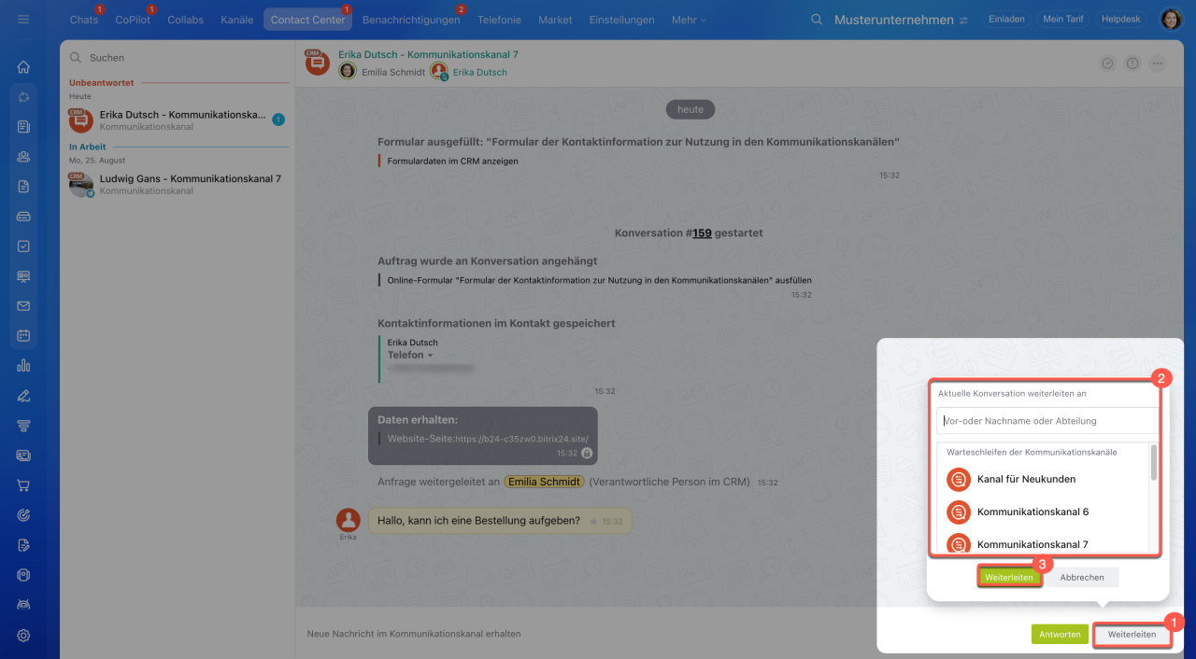Screen dimensions: 1196x659
Task: Open the document icon in sidebar
Action: [23, 186]
